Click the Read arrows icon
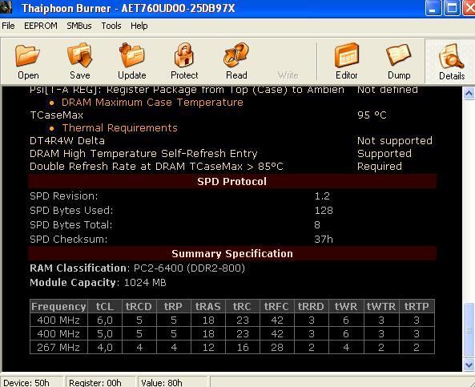 point(236,54)
